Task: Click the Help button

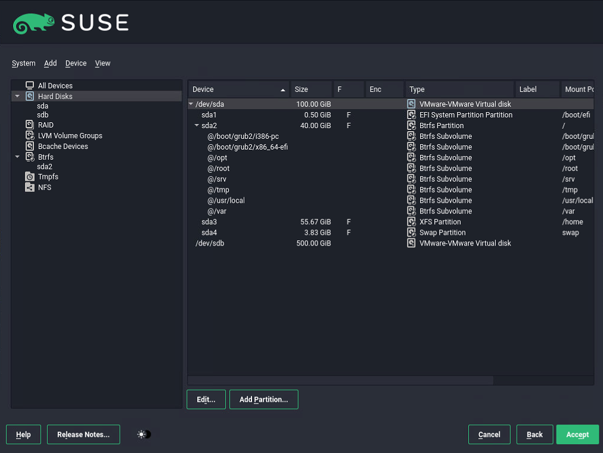Action: tap(23, 434)
